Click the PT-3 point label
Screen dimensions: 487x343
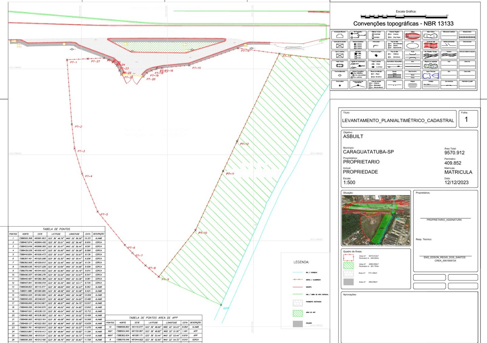(x=81, y=151)
